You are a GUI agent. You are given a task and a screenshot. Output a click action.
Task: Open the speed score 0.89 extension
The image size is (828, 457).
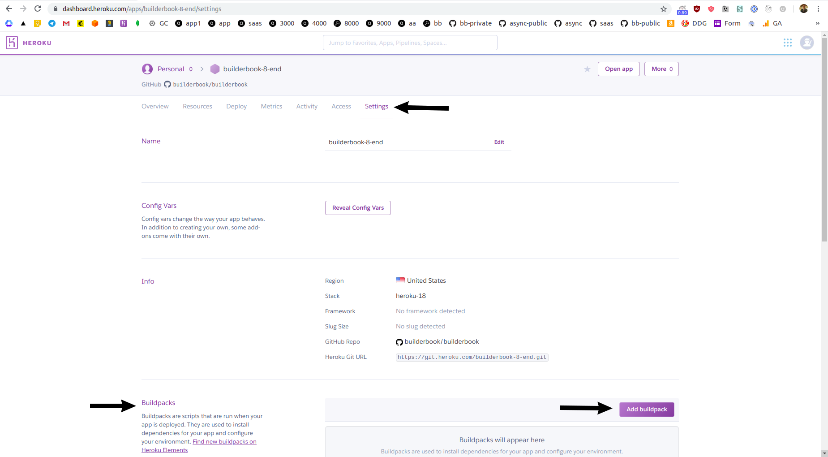coord(682,10)
